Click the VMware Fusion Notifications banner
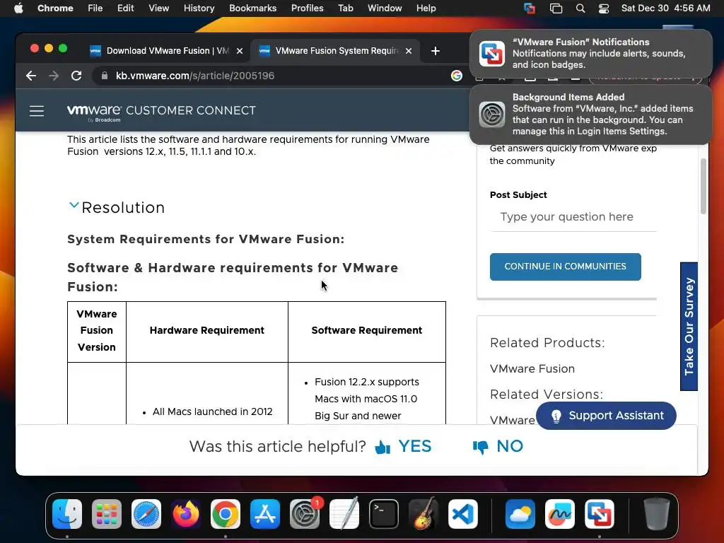Viewport: 724px width, 543px height. click(590, 54)
